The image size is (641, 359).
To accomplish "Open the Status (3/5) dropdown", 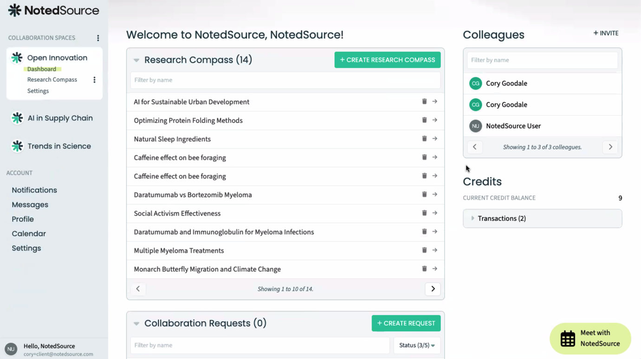I will pyautogui.click(x=417, y=345).
